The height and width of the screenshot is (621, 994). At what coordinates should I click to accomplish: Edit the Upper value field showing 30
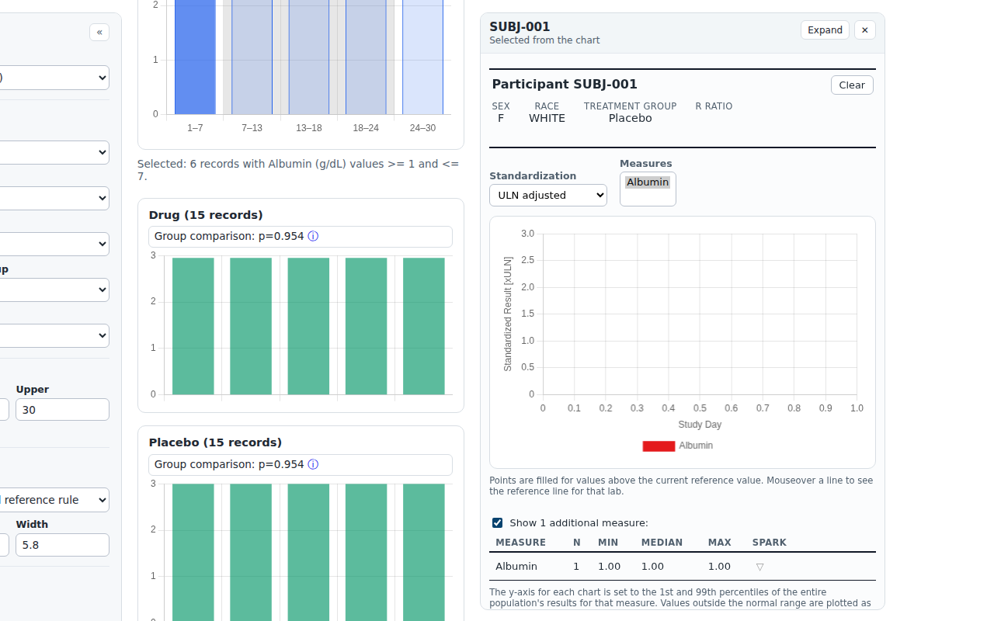[x=62, y=410]
